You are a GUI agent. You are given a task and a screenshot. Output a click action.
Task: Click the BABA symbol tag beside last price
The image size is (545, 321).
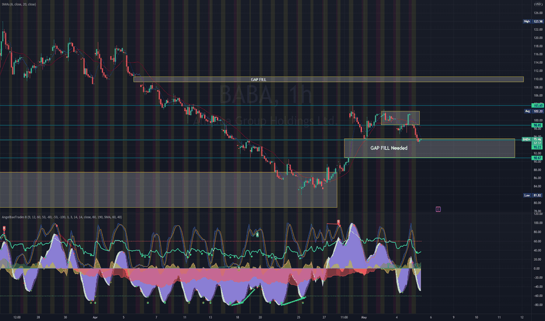point(526,139)
